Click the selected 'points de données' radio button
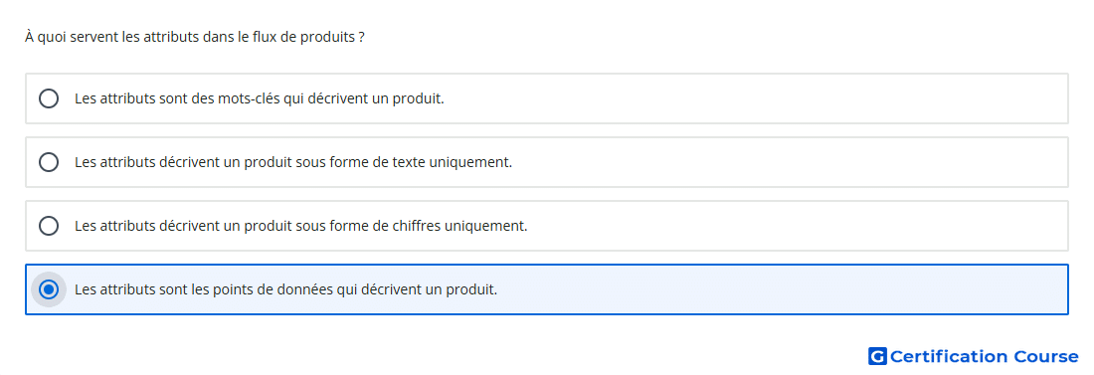1094x375 pixels. click(x=49, y=289)
